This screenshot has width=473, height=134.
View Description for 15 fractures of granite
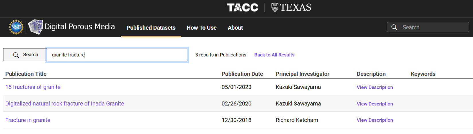pos(375,87)
